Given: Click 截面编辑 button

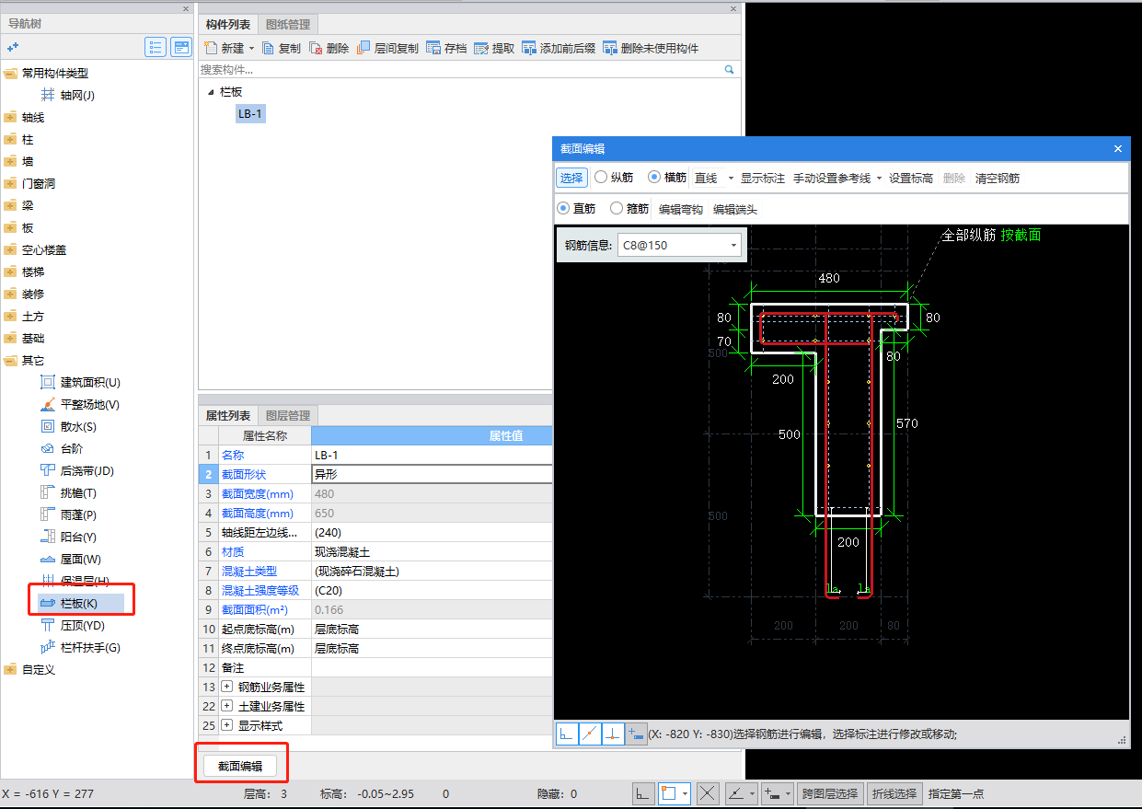Looking at the screenshot, I should click(x=239, y=765).
